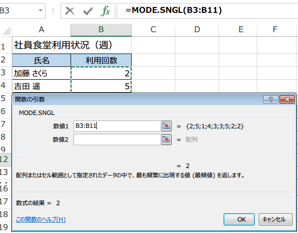Open Insert Function fx icon
This screenshot has height=233, width=298.
pyautogui.click(x=105, y=11)
